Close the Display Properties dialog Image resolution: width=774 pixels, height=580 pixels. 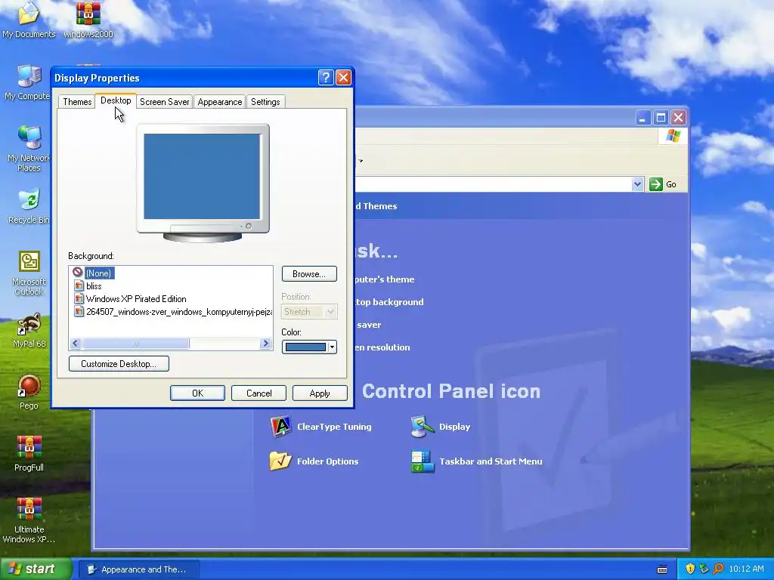[x=344, y=78]
